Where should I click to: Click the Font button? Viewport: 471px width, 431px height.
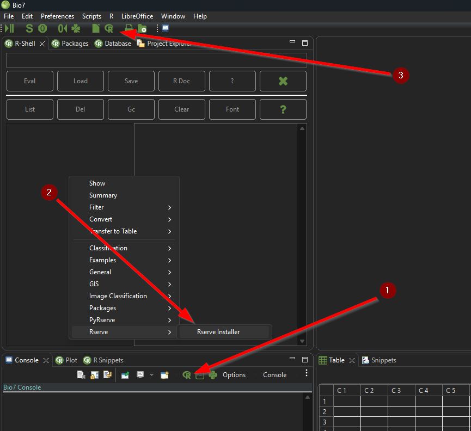point(233,109)
